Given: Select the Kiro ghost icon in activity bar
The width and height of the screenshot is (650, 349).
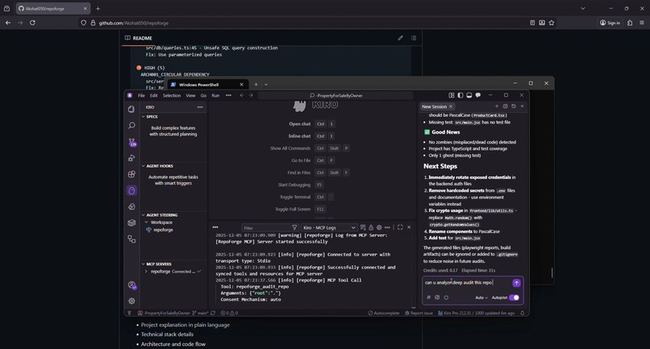Looking at the screenshot, I should (x=131, y=190).
